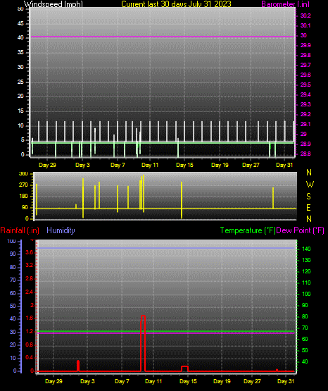Image resolution: width=328 pixels, height=391 pixels.
Task: Click the Day 19 label on the wind chart
Action: 220,165
